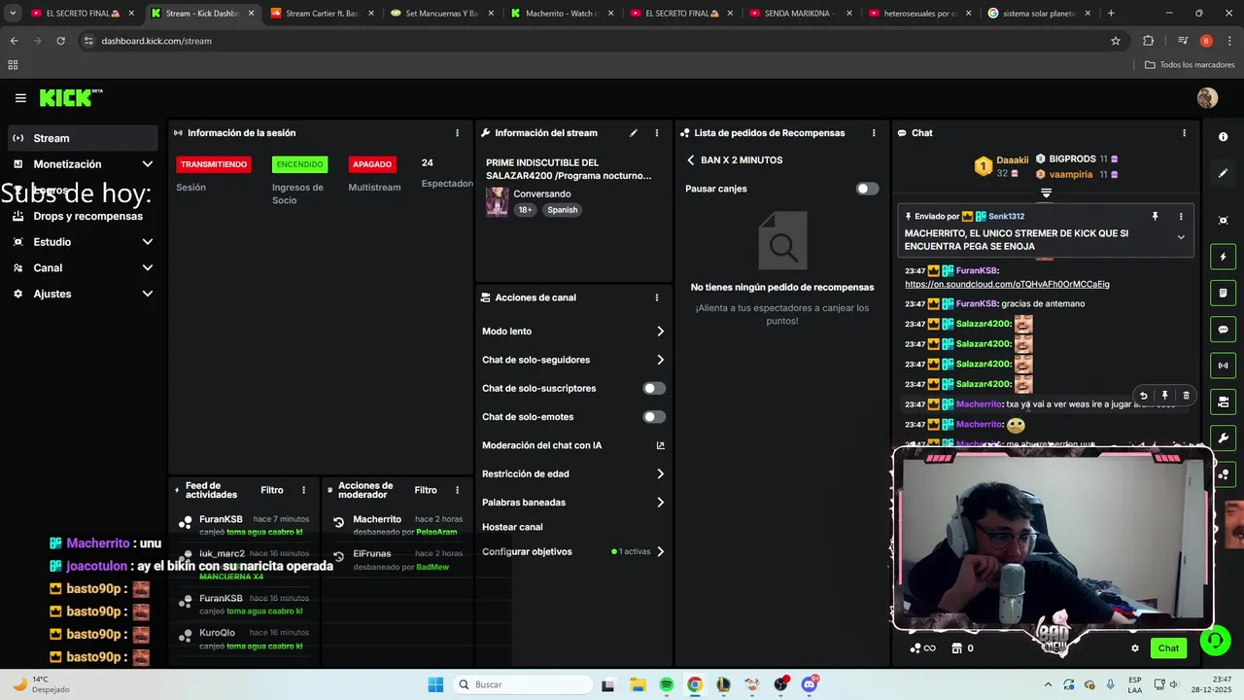Click the broadcast signal icon in right sidebar
Image resolution: width=1244 pixels, height=700 pixels.
click(1223, 366)
